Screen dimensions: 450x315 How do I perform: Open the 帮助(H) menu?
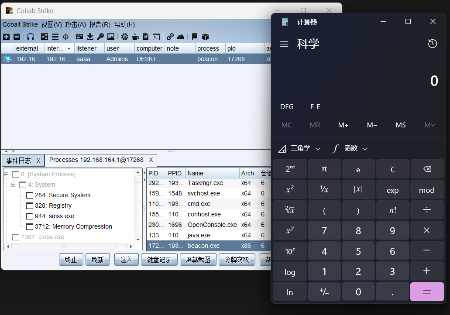(124, 25)
